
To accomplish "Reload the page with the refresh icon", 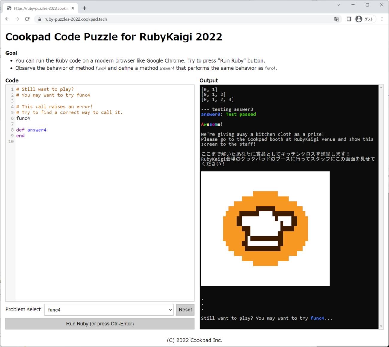I will pyautogui.click(x=27, y=19).
